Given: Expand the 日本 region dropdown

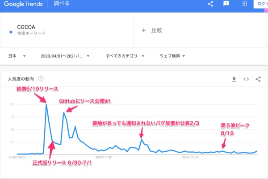Looking at the screenshot, I should tap(17, 56).
